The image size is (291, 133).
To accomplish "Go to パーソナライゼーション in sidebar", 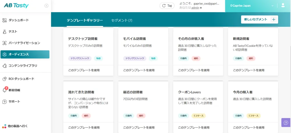I will tap(24, 43).
